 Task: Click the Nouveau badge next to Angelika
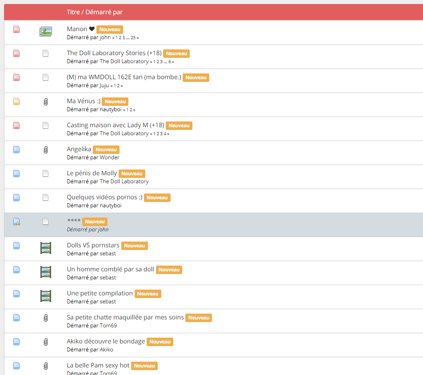point(106,150)
